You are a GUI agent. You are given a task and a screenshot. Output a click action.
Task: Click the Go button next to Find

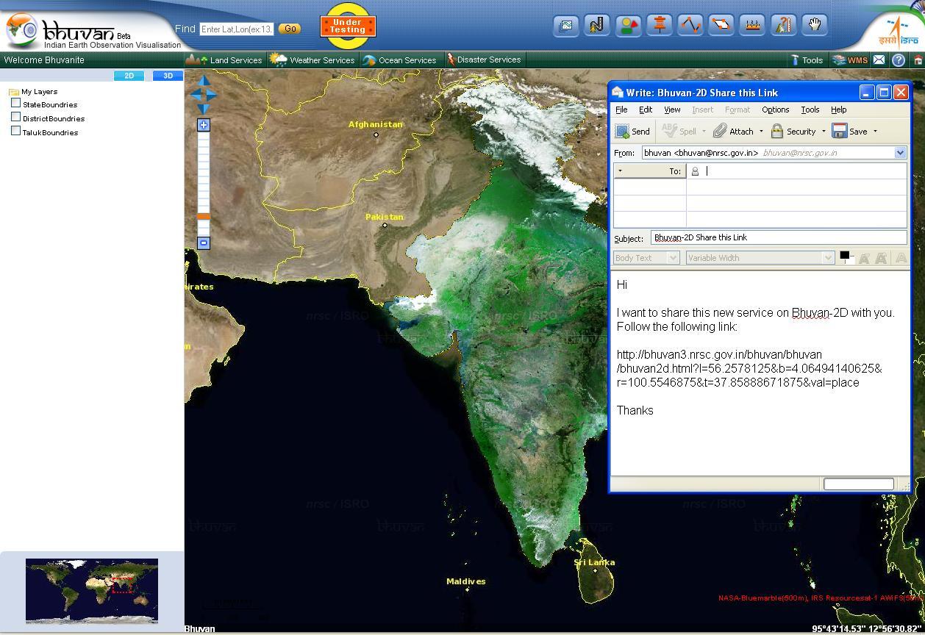pyautogui.click(x=290, y=29)
